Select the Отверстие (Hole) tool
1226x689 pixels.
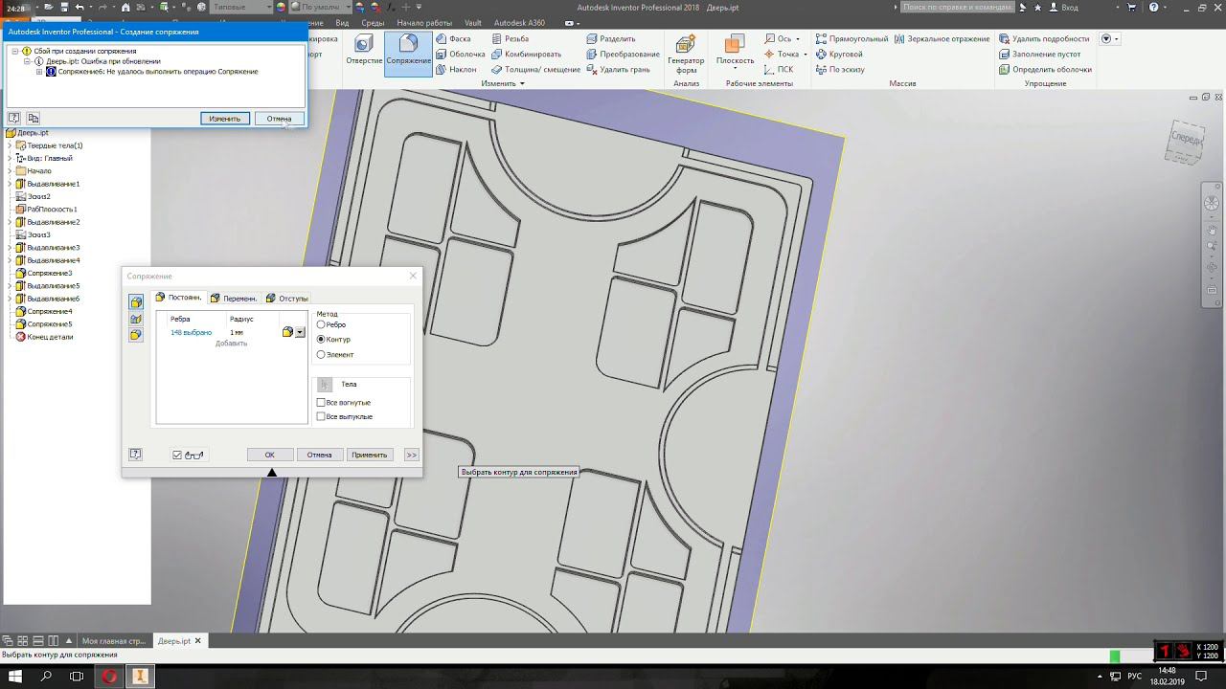pos(364,50)
